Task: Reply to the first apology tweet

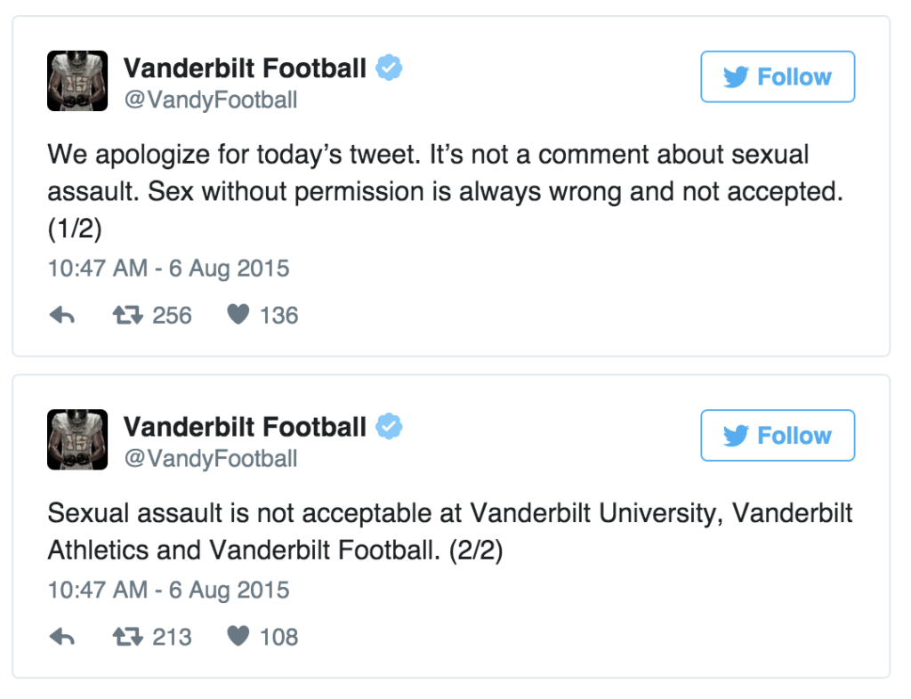Action: (x=62, y=315)
